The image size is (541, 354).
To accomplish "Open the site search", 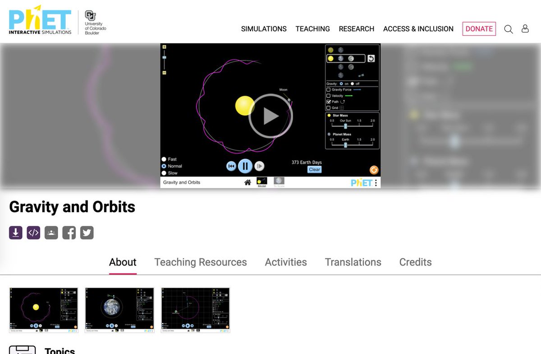I will point(508,28).
